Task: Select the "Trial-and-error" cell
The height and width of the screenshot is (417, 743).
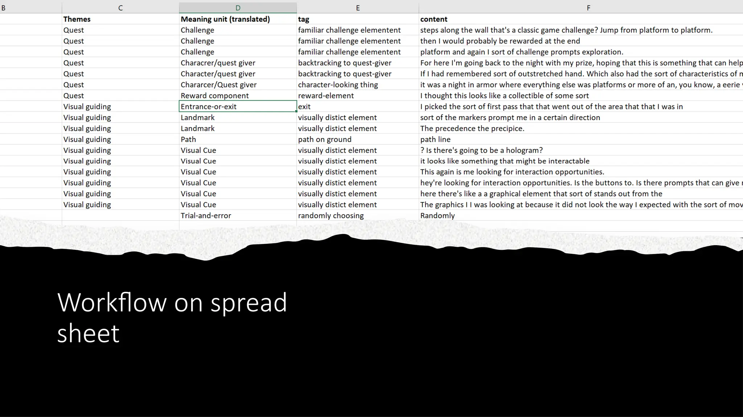Action: tap(238, 216)
